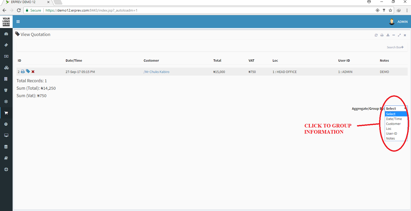Click the location target icon in address bar
The image size is (411, 211).
[378, 10]
